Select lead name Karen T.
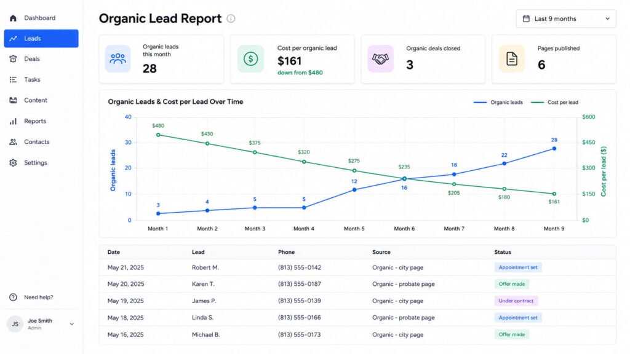This screenshot has width=630, height=354. (x=203, y=284)
